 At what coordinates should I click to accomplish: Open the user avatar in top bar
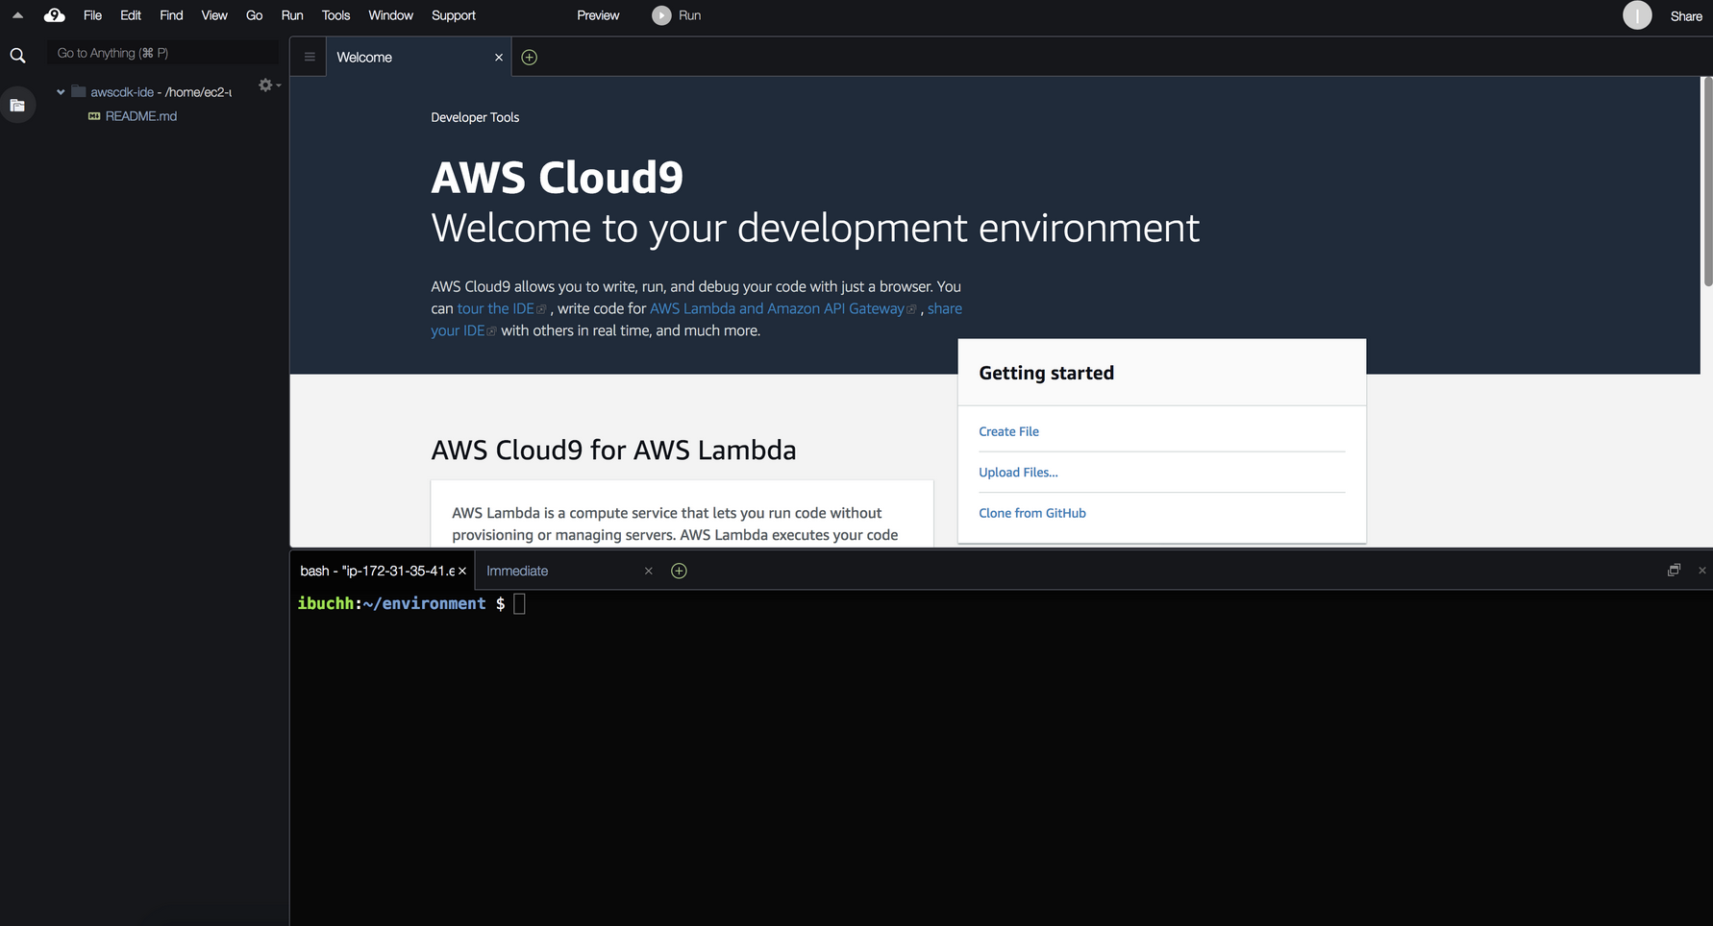pos(1637,15)
